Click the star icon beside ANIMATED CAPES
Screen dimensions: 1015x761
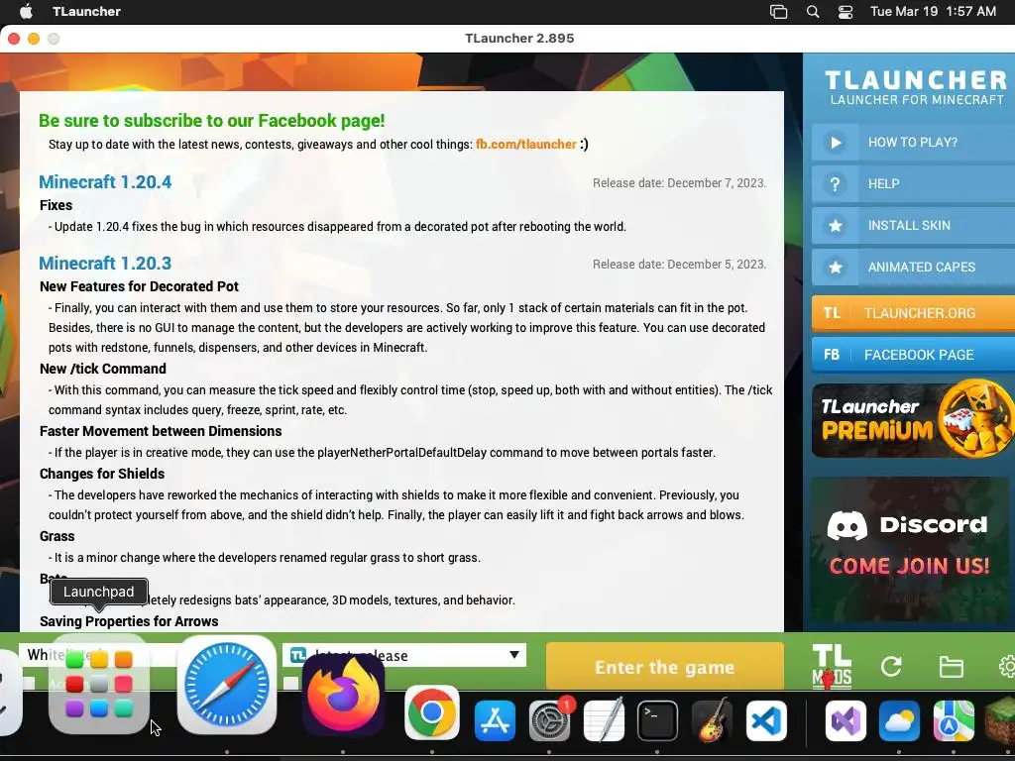[x=835, y=267]
